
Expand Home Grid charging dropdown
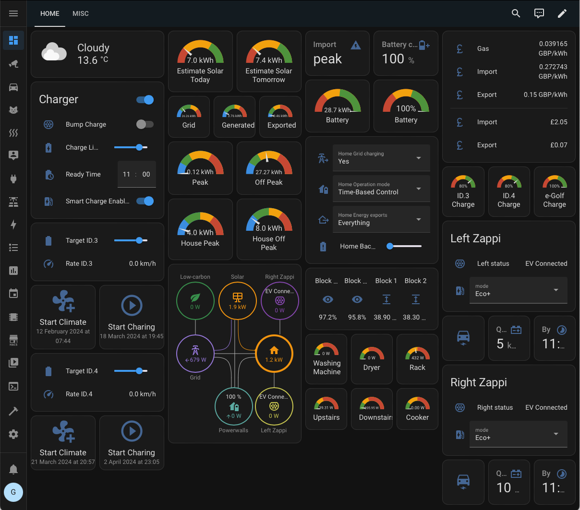click(381, 158)
